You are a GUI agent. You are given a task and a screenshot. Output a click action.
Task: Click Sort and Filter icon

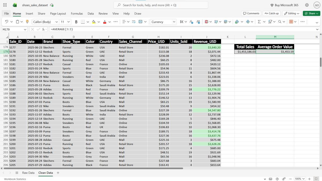click(270, 22)
